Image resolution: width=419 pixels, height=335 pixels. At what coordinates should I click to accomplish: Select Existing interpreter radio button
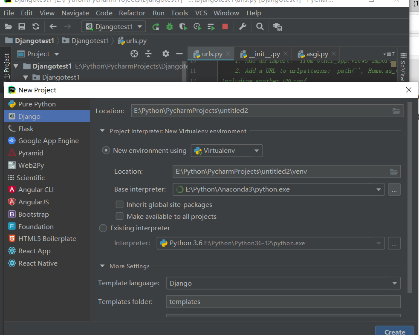coord(103,228)
